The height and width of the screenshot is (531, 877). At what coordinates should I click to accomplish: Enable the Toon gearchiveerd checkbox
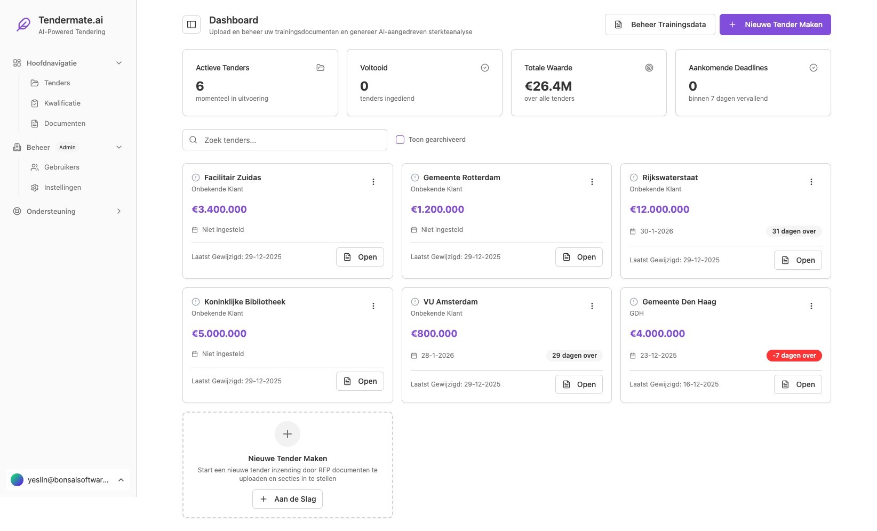click(x=400, y=140)
